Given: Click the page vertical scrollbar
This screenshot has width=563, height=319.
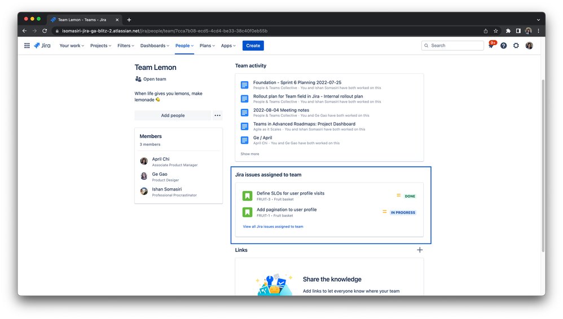Looking at the screenshot, I should click(x=543, y=165).
